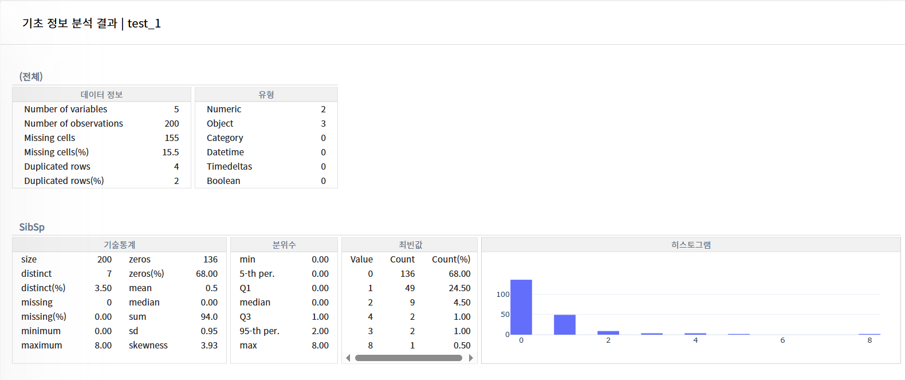This screenshot has width=905, height=380.
Task: Click the 'zeros(%)' statistic label
Action: coord(146,273)
